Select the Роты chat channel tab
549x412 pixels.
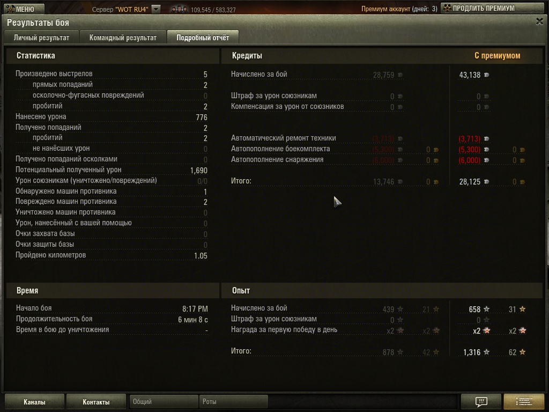(234, 401)
